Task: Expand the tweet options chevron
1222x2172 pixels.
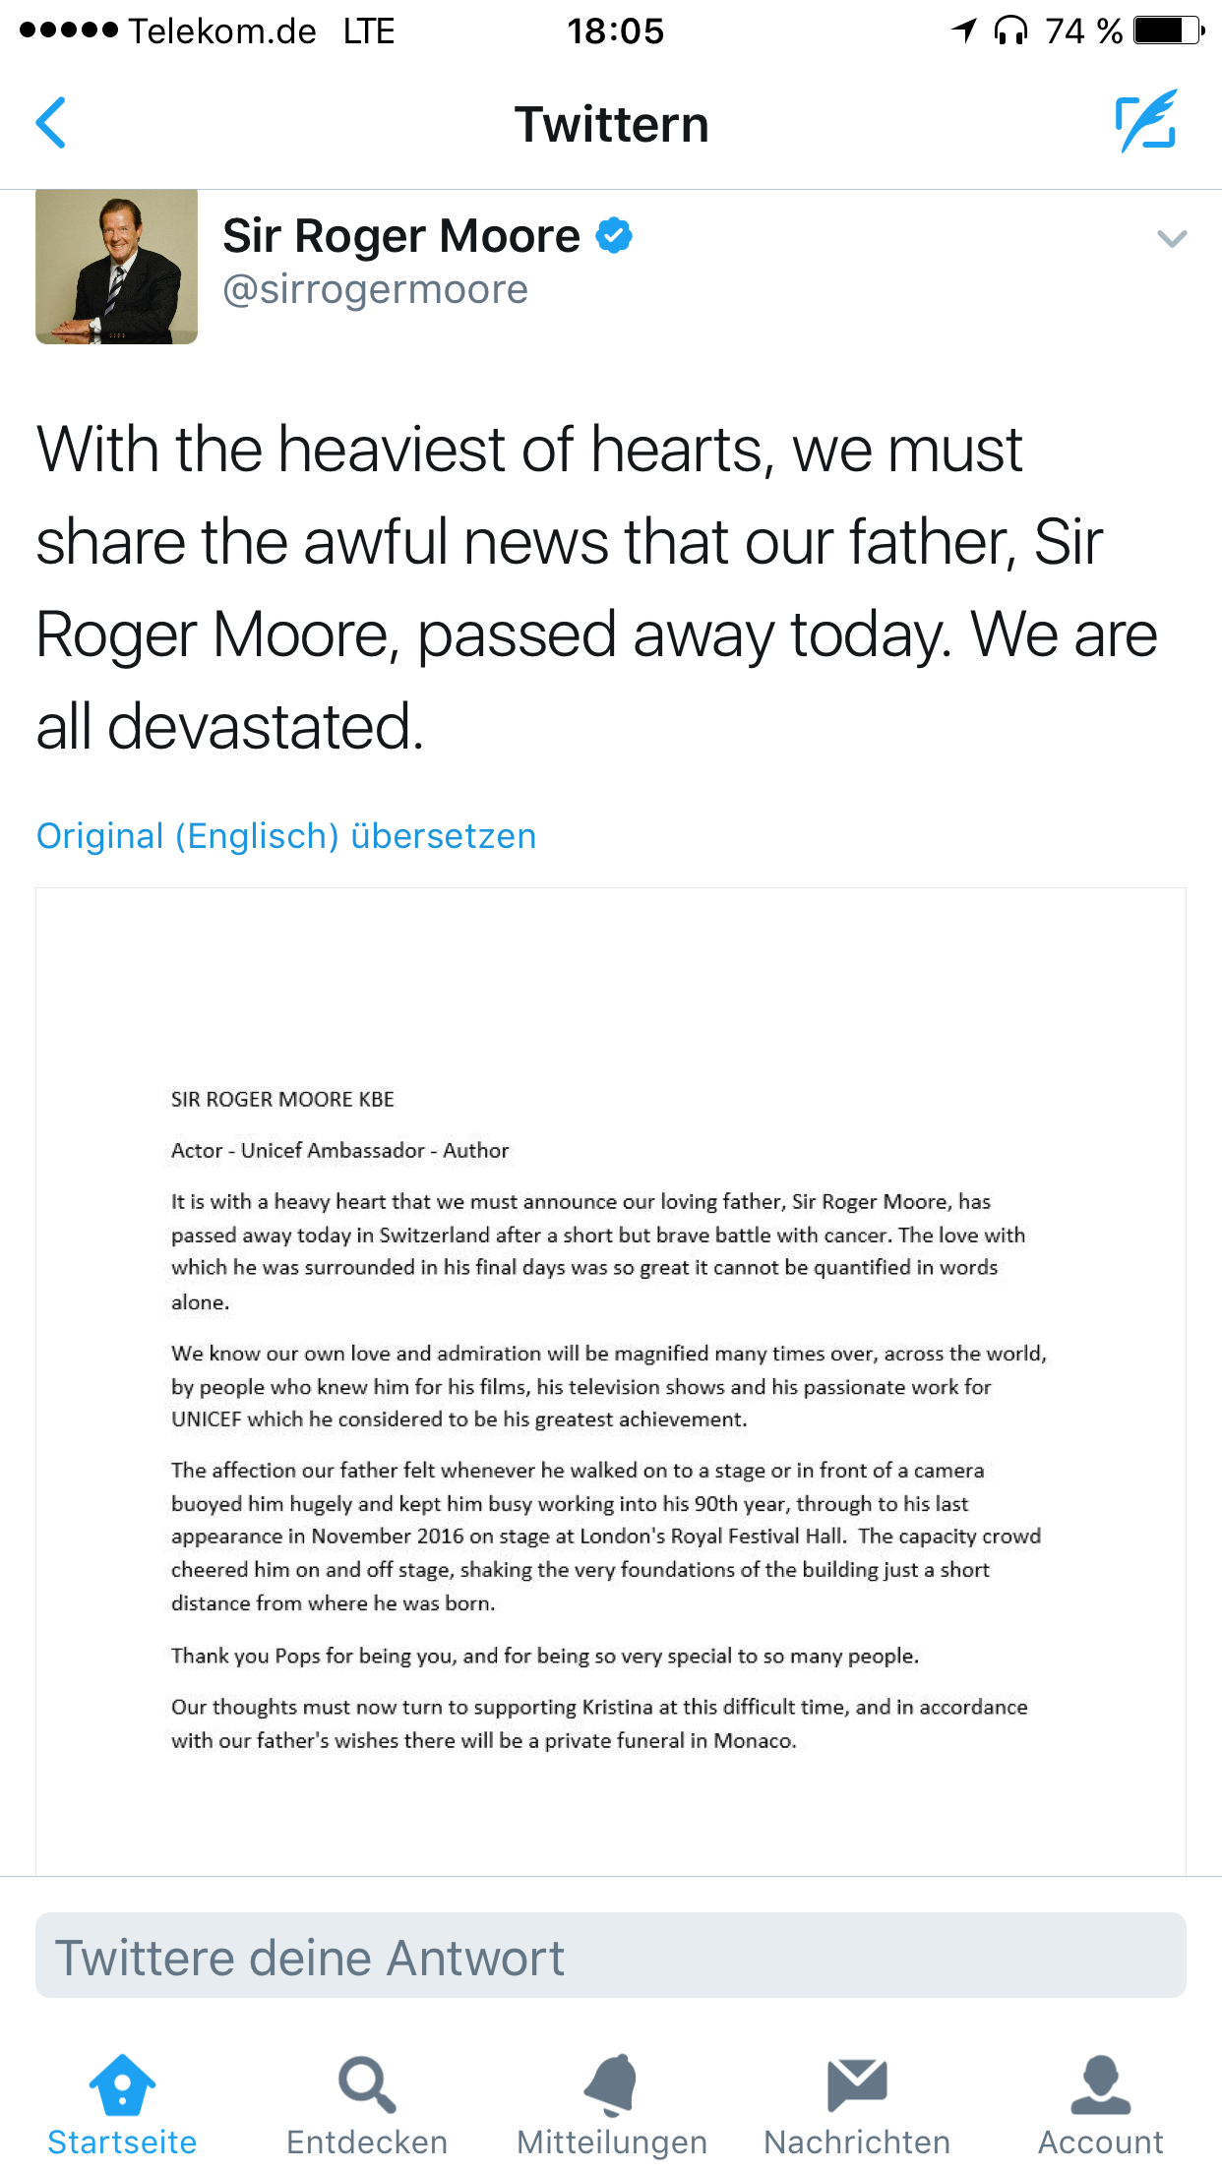Action: click(1172, 239)
